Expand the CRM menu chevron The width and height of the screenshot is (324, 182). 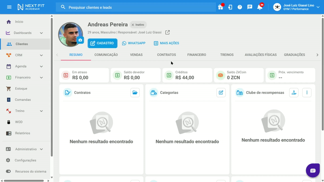tap(41, 55)
